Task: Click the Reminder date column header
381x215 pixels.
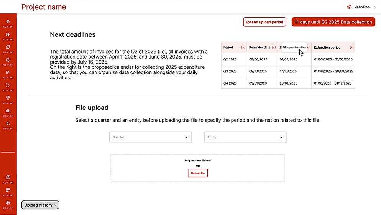Action: pos(262,47)
